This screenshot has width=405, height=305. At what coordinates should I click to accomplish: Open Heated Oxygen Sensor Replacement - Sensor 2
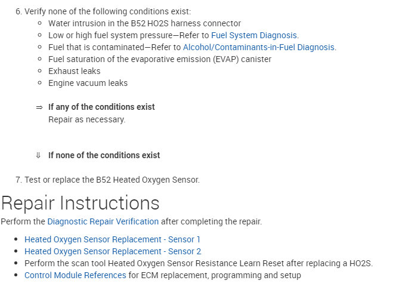(113, 251)
